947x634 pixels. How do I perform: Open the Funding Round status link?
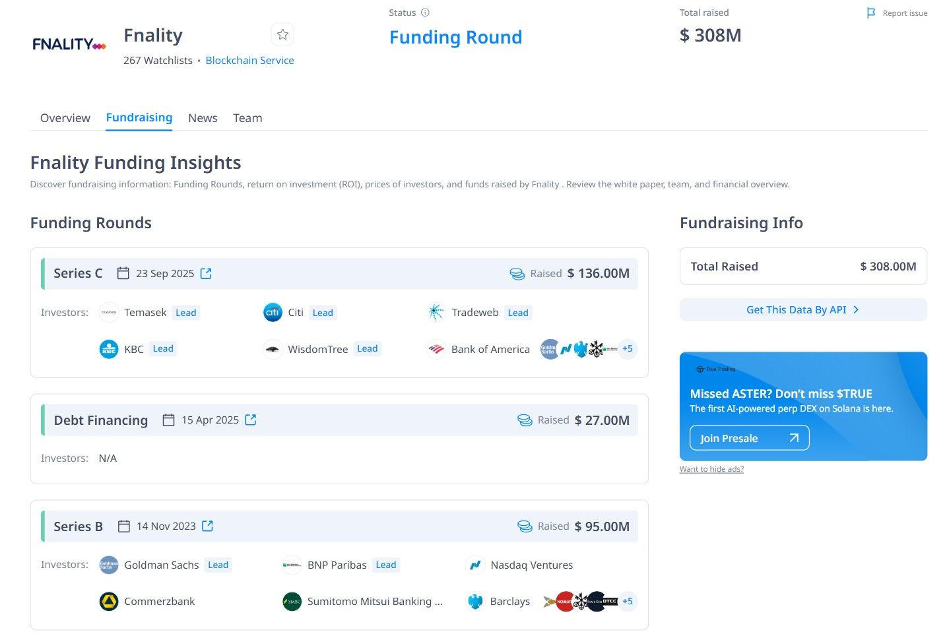coord(455,37)
